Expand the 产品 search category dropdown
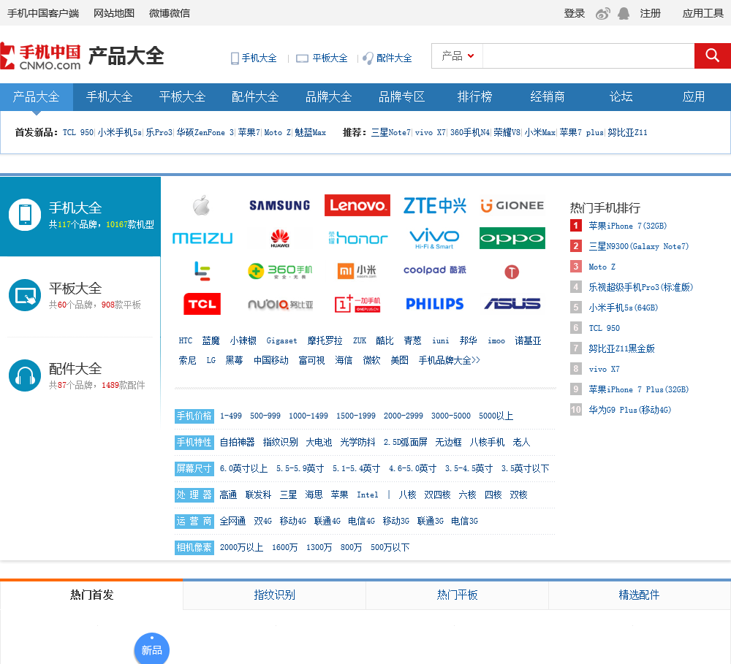 pyautogui.click(x=458, y=56)
